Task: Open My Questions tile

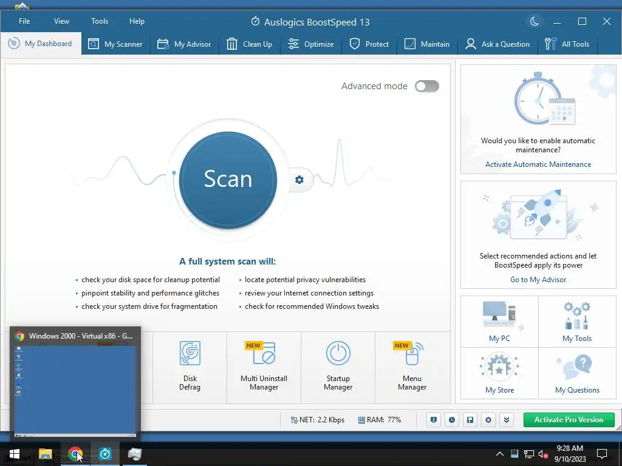Action: [x=577, y=373]
